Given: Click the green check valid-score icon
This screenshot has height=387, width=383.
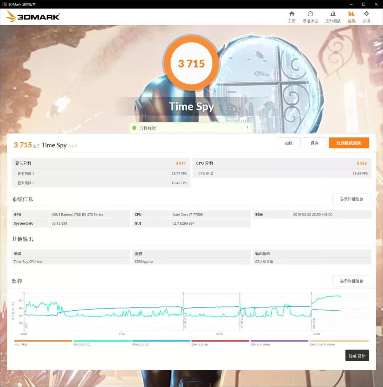Looking at the screenshot, I should tap(134, 128).
